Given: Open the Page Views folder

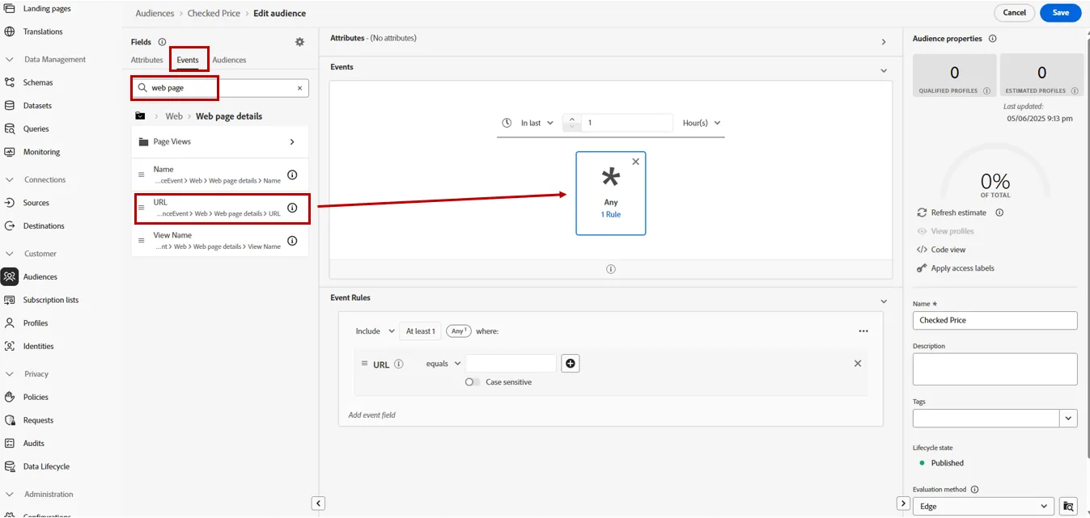Looking at the screenshot, I should 220,141.
